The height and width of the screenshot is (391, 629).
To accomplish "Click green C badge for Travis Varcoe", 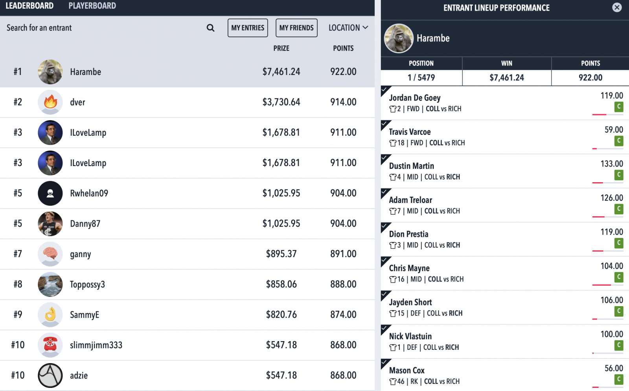I will pos(619,141).
